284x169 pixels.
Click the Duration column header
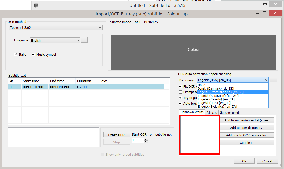coord(86,81)
